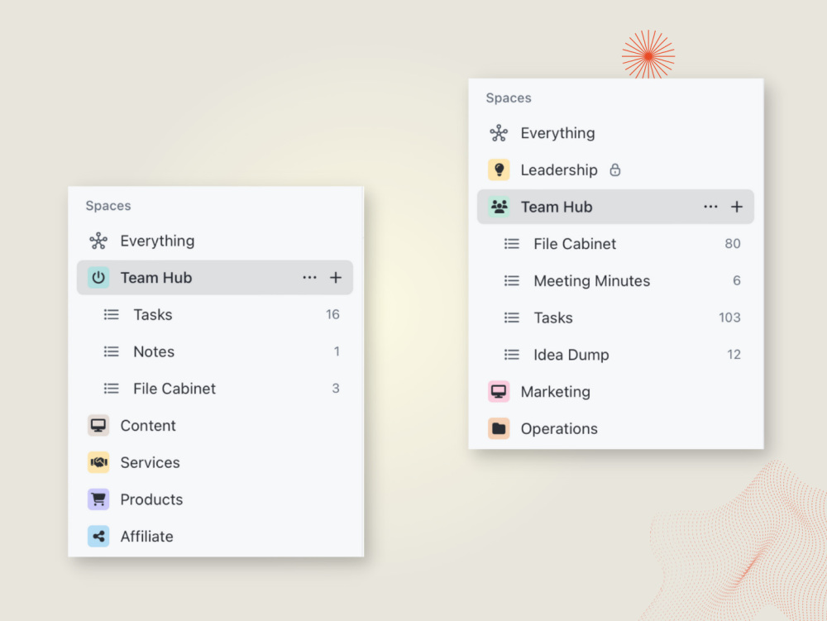This screenshot has height=621, width=827.
Task: Open the Products space
Action: pos(151,499)
